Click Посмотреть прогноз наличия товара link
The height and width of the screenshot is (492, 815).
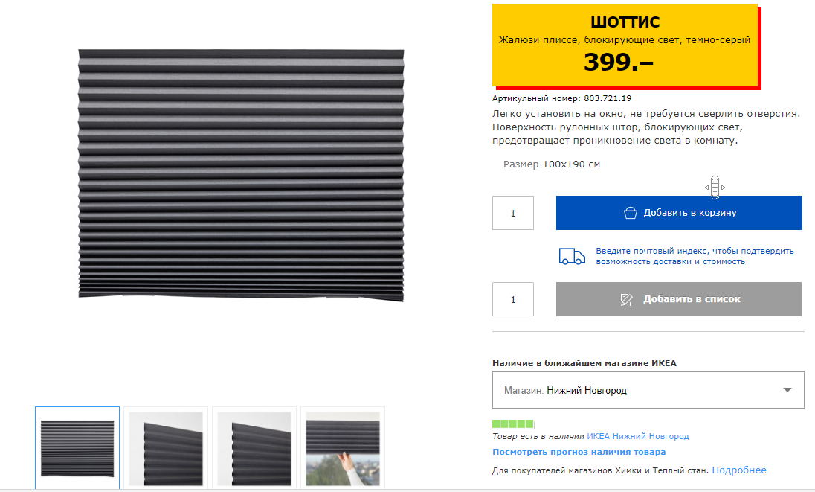click(x=579, y=452)
